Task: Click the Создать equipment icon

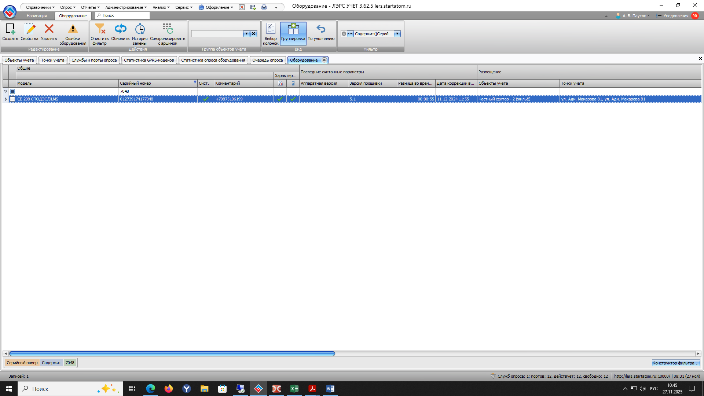Action: [x=10, y=29]
